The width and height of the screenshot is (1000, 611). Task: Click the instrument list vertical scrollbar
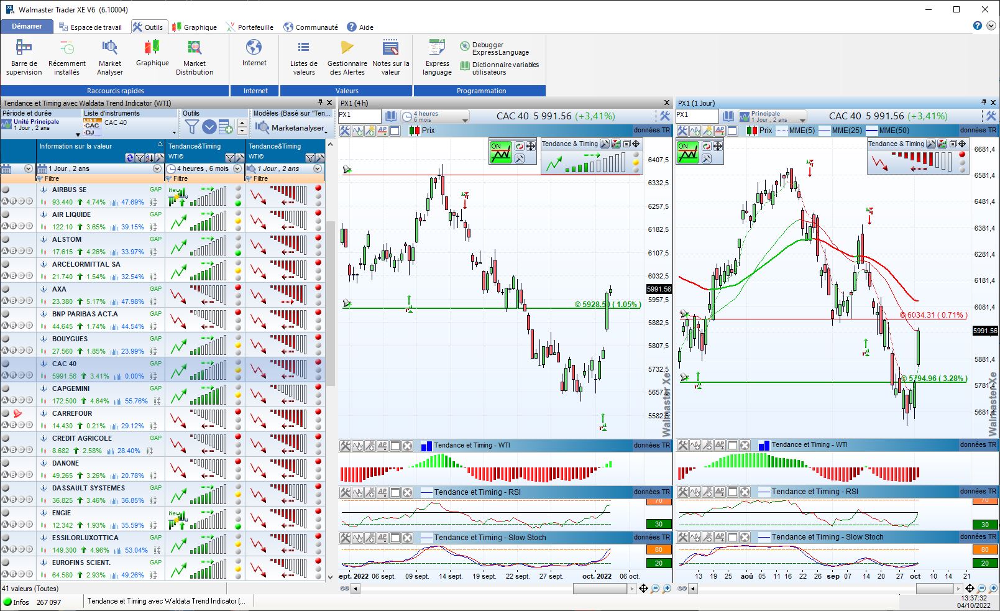(x=331, y=303)
